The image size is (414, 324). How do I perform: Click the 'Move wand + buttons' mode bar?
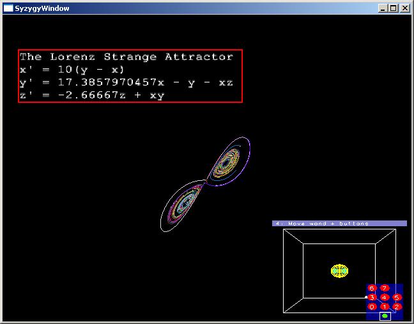coord(339,224)
